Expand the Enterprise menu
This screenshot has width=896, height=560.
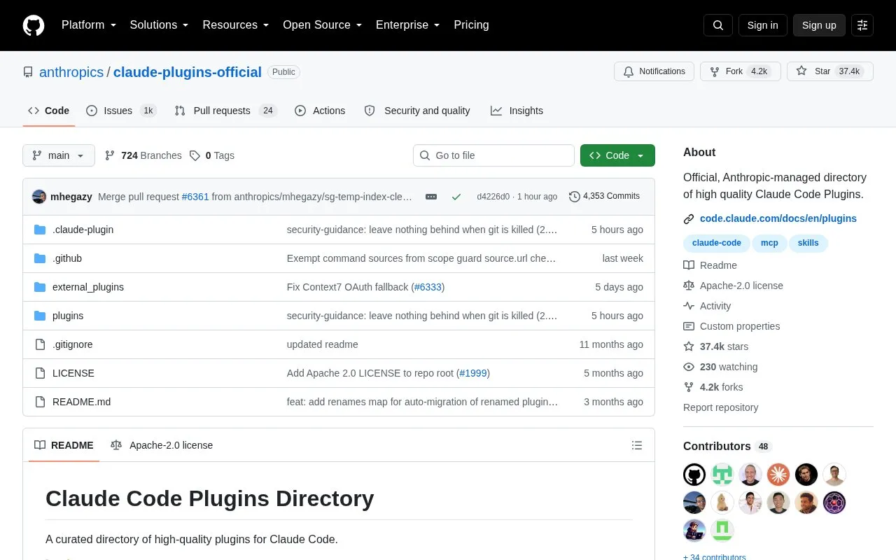coord(408,25)
